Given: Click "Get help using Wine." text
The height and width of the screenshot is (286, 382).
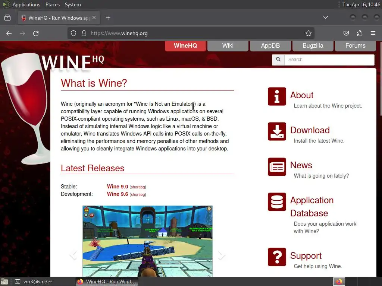Looking at the screenshot, I should (318, 266).
